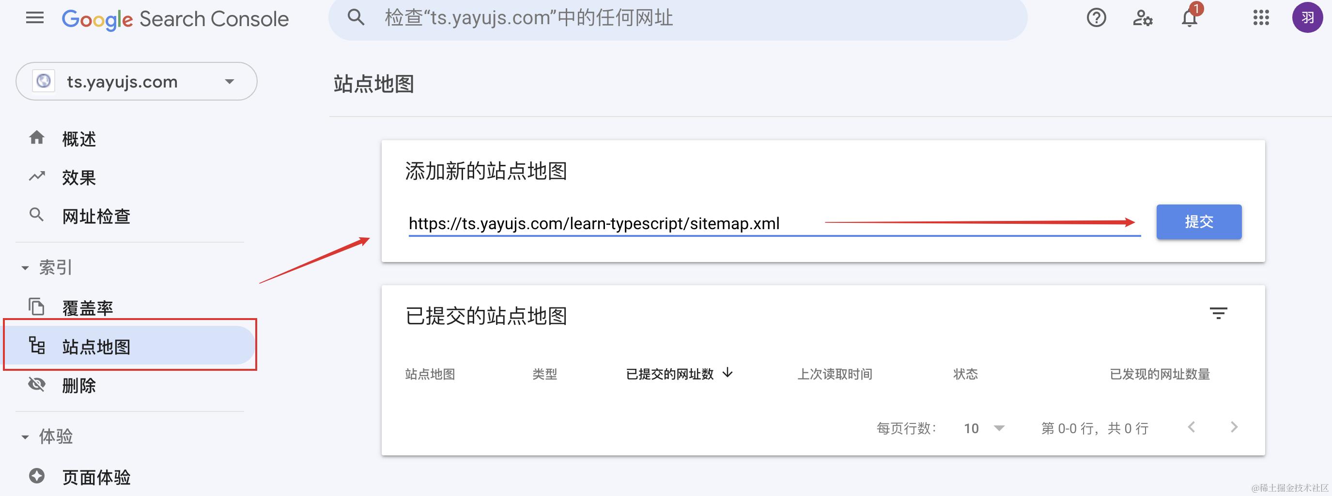
Task: Open the hamburger main menu
Action: [x=35, y=18]
